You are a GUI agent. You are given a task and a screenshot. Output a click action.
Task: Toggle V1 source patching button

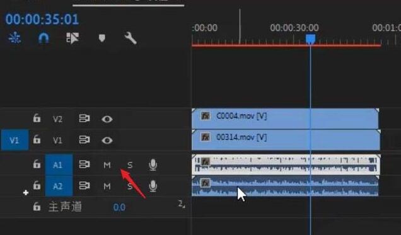click(x=15, y=140)
